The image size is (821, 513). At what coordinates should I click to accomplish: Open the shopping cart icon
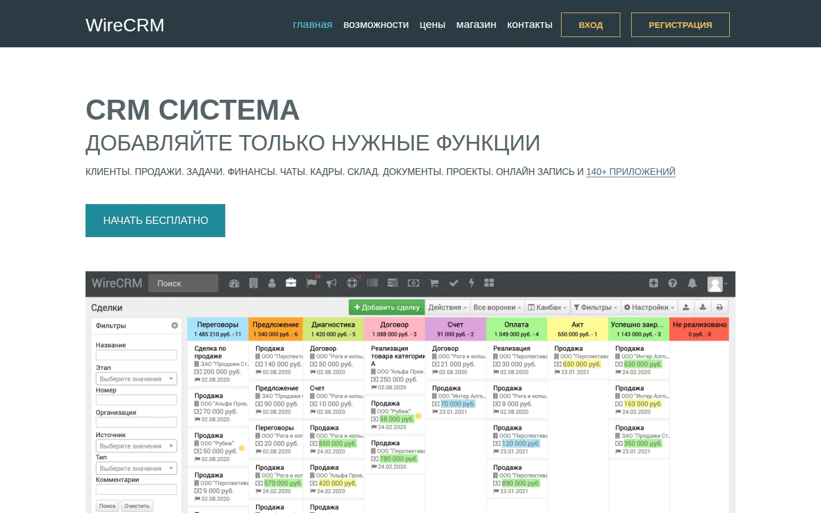(434, 283)
